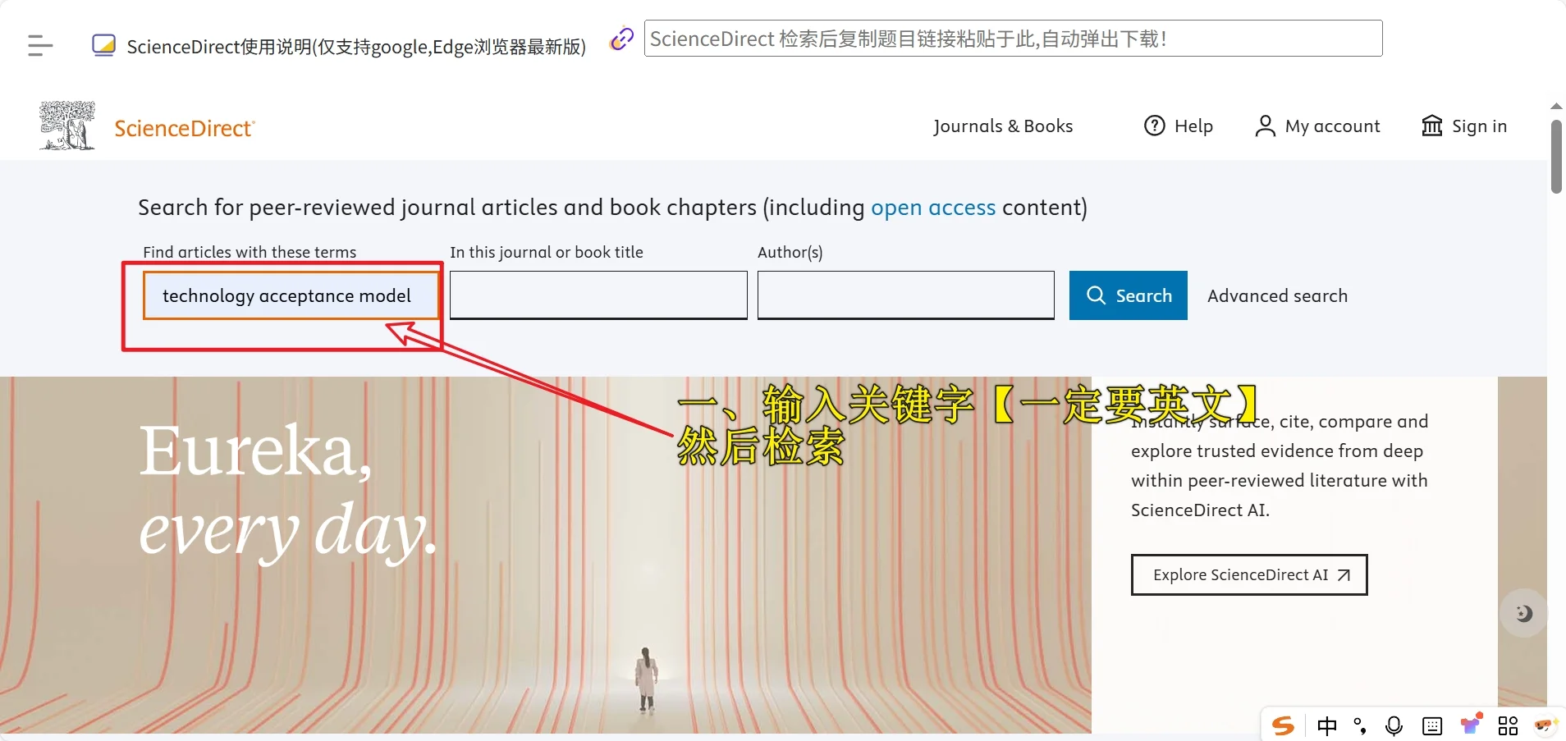Screen dimensions: 1566x741
Task: Toggle the Sogou punctuation mode icon
Action: [1360, 725]
